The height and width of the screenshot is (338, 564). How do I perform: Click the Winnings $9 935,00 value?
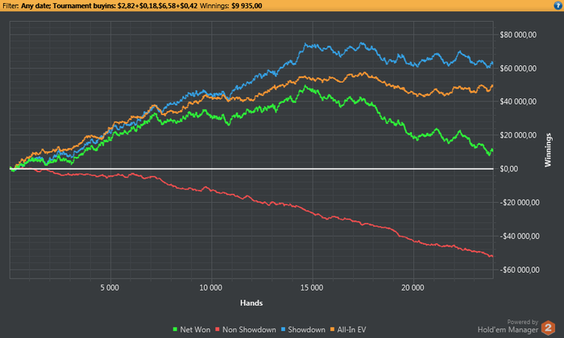click(247, 6)
